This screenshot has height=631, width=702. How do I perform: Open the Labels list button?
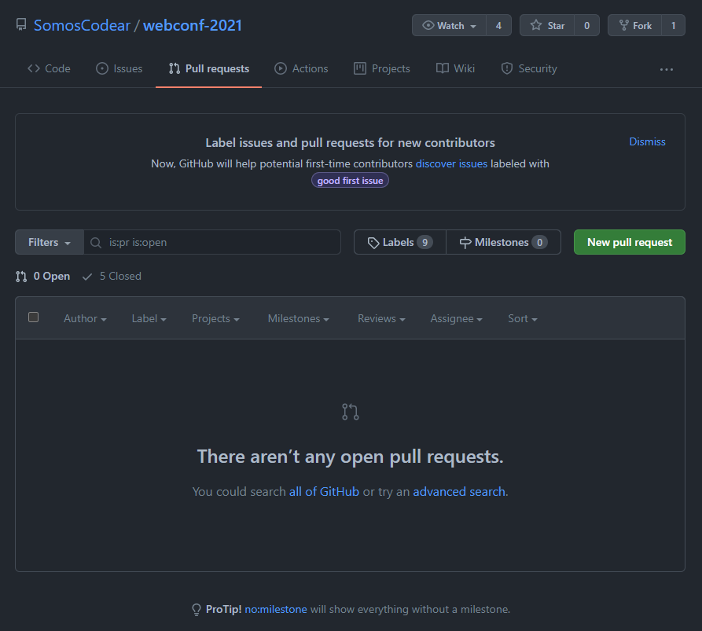[x=400, y=242]
